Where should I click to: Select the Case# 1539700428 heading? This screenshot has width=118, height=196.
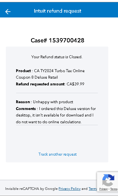(x=58, y=40)
